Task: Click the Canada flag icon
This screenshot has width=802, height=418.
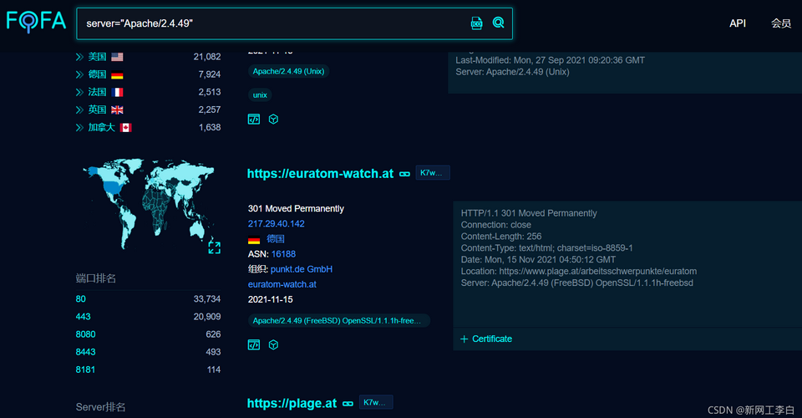Action: 126,127
